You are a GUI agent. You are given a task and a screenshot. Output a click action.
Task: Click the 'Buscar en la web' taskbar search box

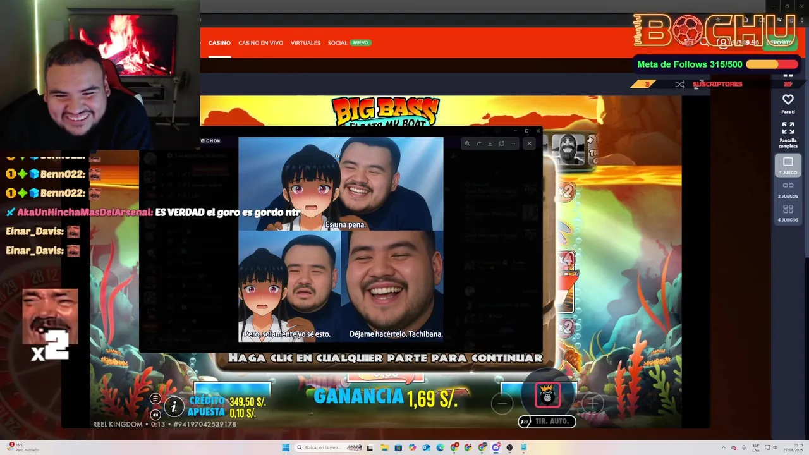point(328,447)
